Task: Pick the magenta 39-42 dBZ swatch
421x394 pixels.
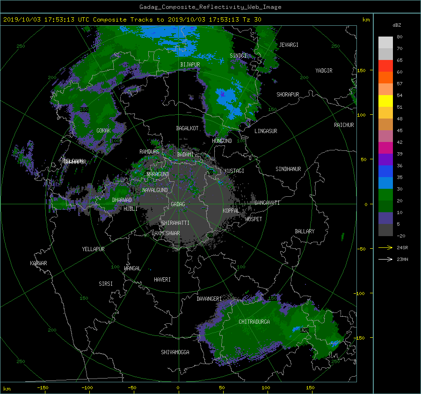Action: (x=385, y=148)
